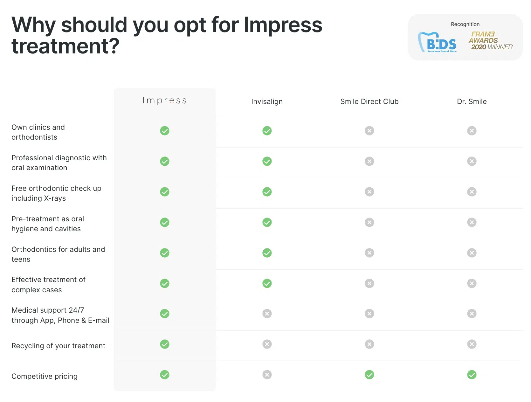Click Dr. Smile cross for Pre-treatment row
Image resolution: width=531 pixels, height=402 pixels.
[x=472, y=222]
